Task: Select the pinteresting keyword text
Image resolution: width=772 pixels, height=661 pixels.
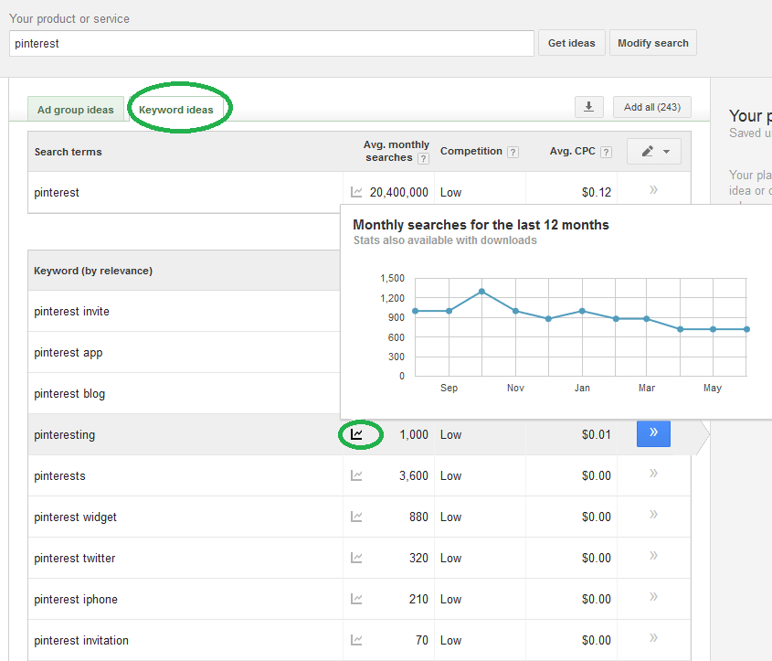Action: pos(65,435)
